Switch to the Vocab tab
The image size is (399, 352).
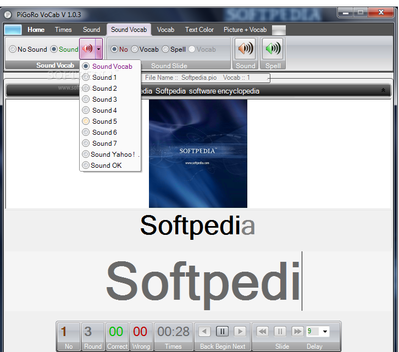[165, 30]
